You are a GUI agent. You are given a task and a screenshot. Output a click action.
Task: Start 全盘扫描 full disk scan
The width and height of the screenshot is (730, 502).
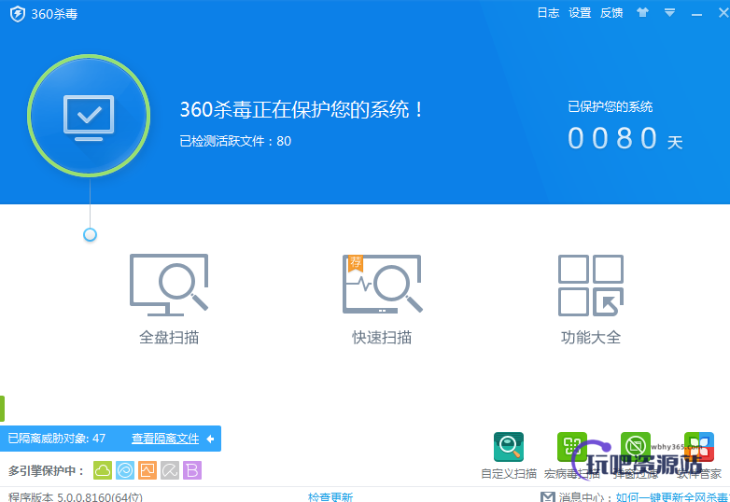coord(169,300)
